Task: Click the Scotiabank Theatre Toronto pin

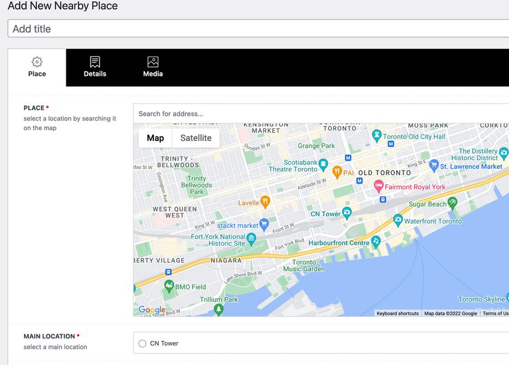Action: (x=323, y=165)
